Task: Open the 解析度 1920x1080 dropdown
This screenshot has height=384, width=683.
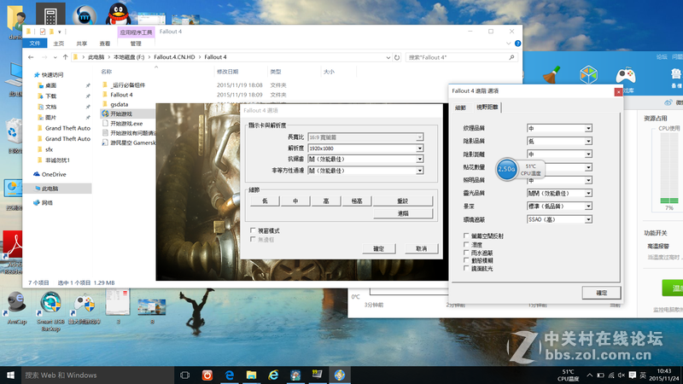Action: (x=420, y=148)
